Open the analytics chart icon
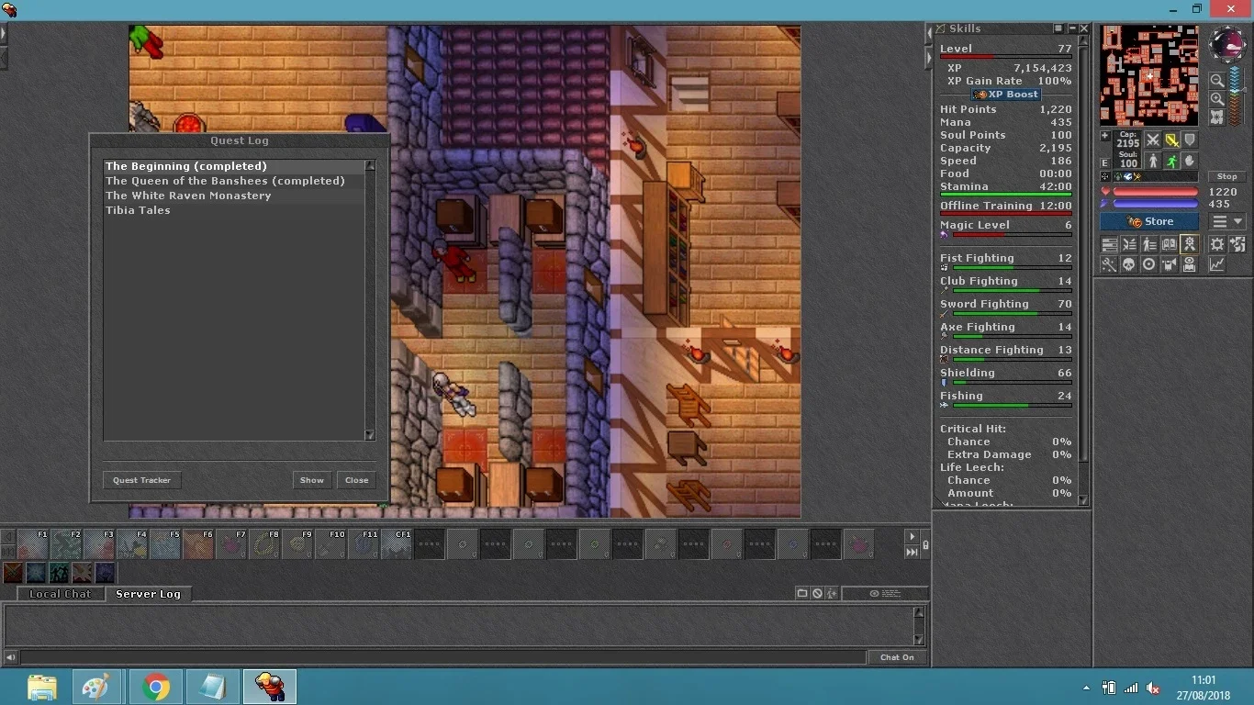Image resolution: width=1254 pixels, height=705 pixels. point(1217,264)
